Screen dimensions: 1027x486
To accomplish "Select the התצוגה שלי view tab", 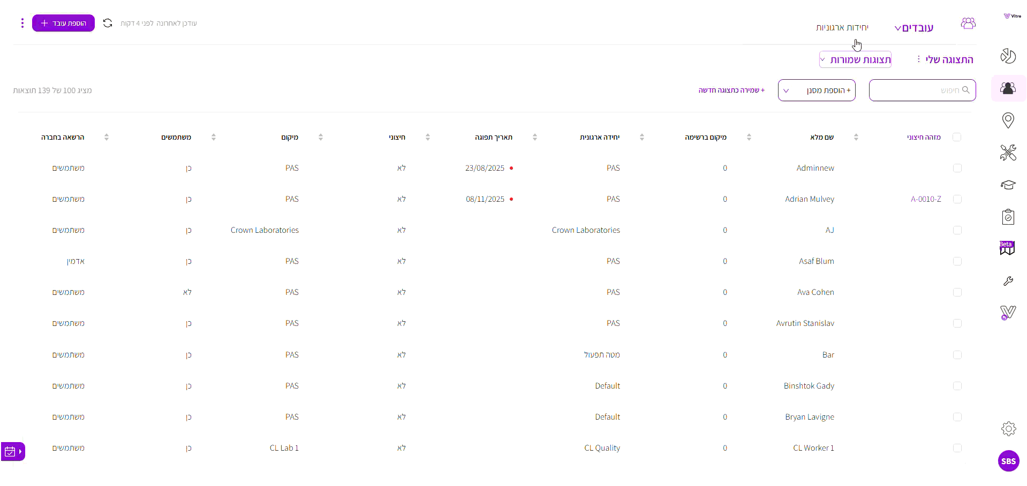I will tap(949, 59).
